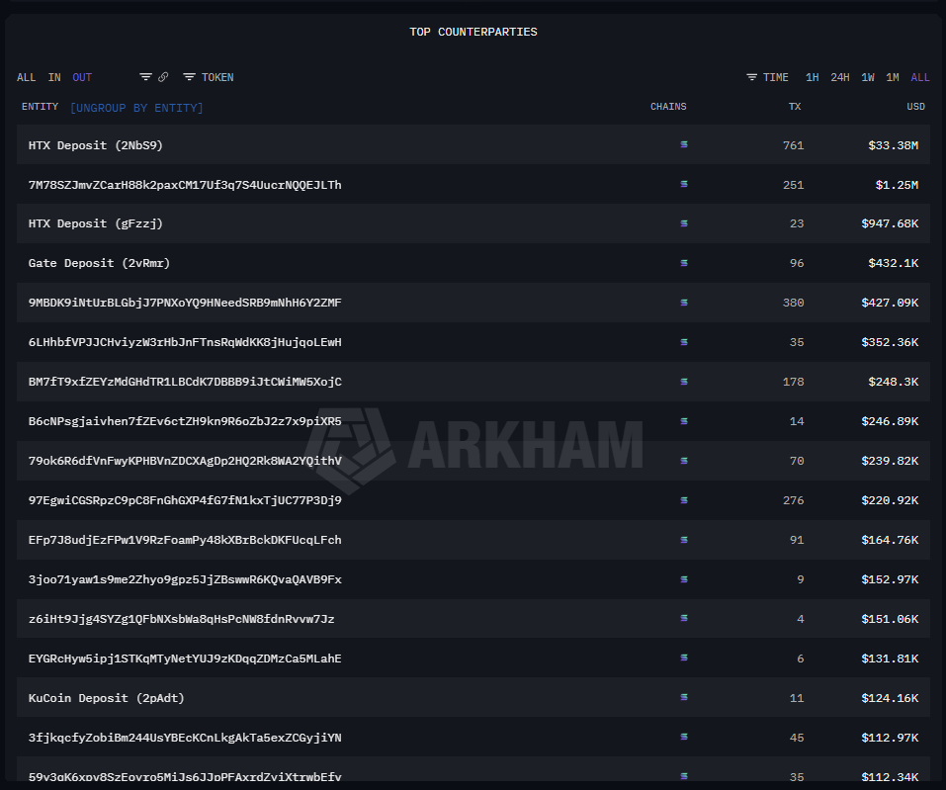
Task: Set time range to 24H
Action: click(x=840, y=77)
